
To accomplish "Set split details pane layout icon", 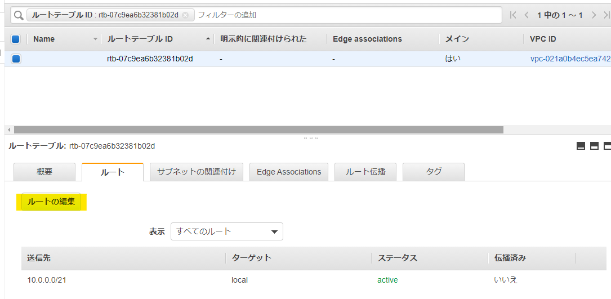I will tap(594, 146).
